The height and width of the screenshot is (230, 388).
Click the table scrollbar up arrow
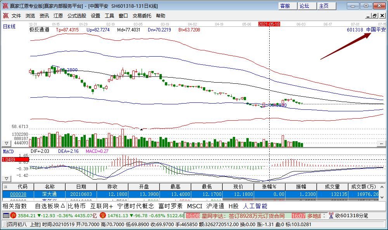pyautogui.click(x=382, y=187)
